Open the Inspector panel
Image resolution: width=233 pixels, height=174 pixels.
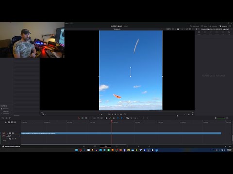pyautogui.click(x=223, y=26)
